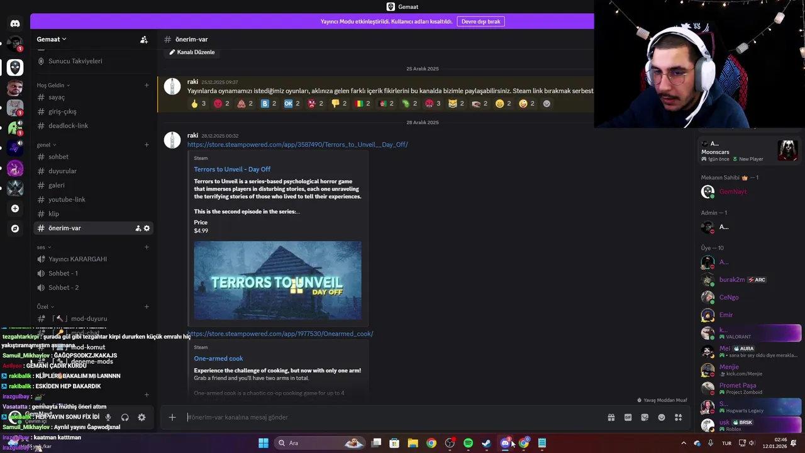Image resolution: width=805 pixels, height=453 pixels.
Task: Open One-armed cook embed title
Action: (x=218, y=359)
